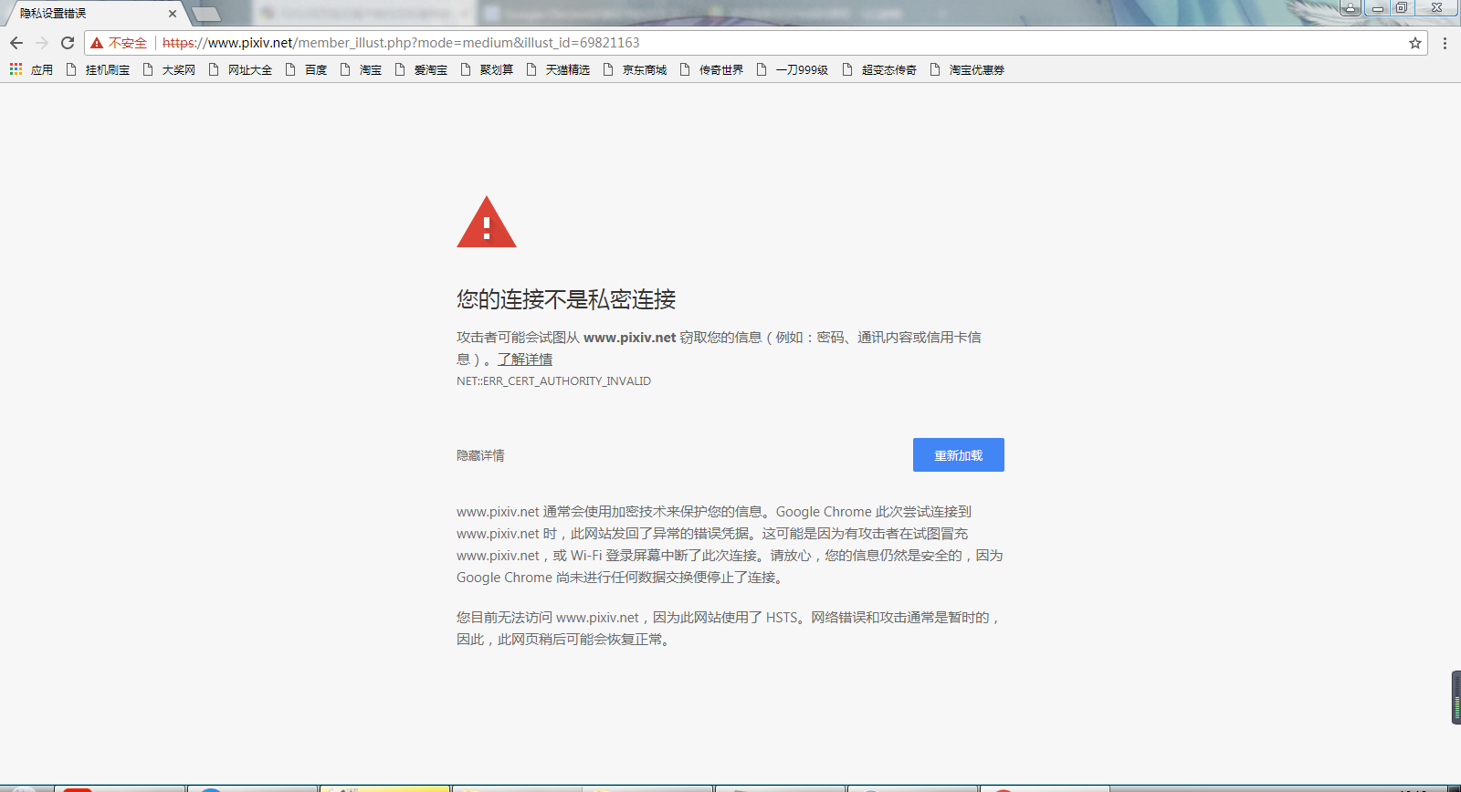
Task: Open the 爱淘宝 bookmark
Action: click(421, 69)
